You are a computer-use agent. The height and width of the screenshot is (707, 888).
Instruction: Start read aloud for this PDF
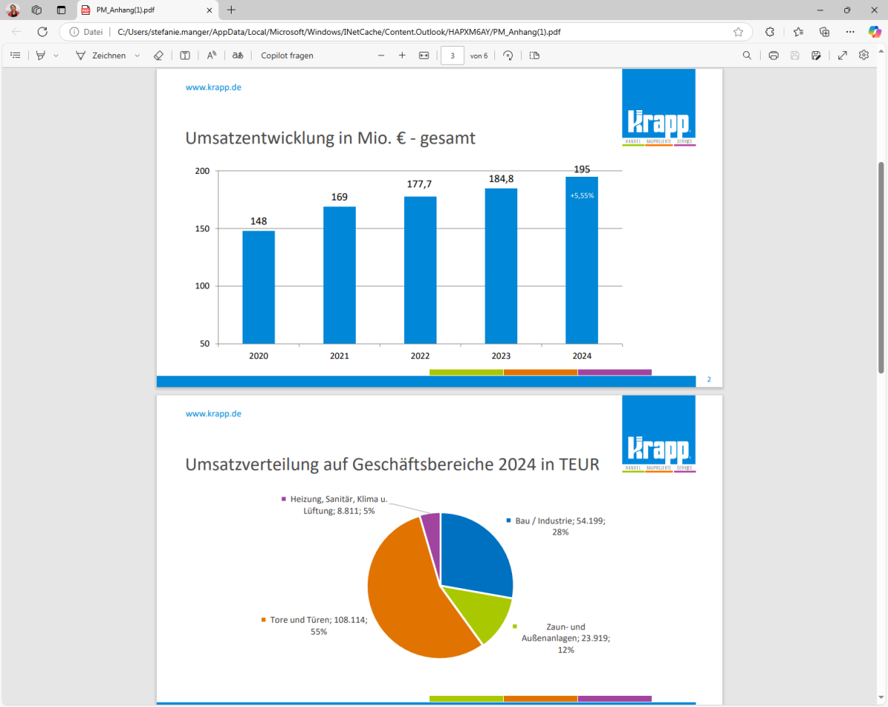[x=212, y=55]
